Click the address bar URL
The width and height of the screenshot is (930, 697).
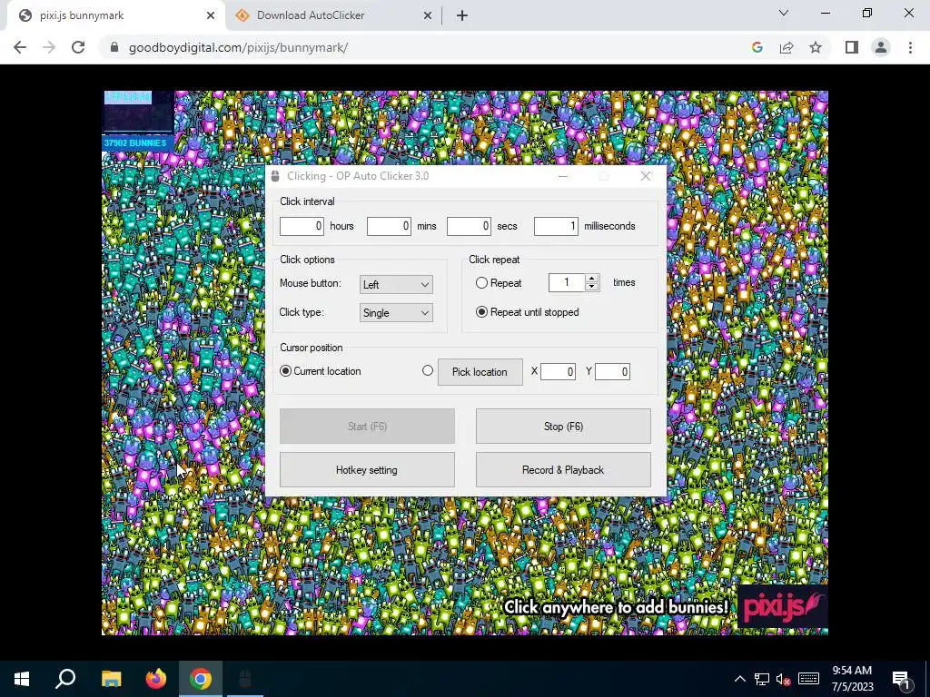point(239,47)
